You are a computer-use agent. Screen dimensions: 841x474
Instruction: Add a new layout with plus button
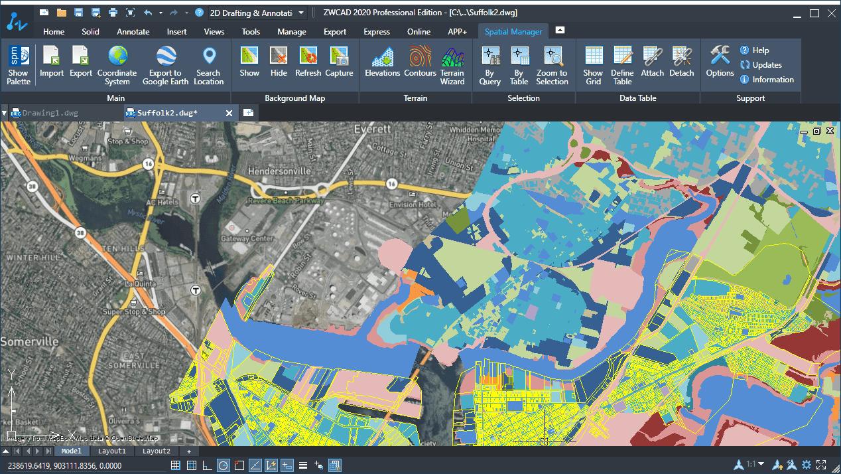188,451
